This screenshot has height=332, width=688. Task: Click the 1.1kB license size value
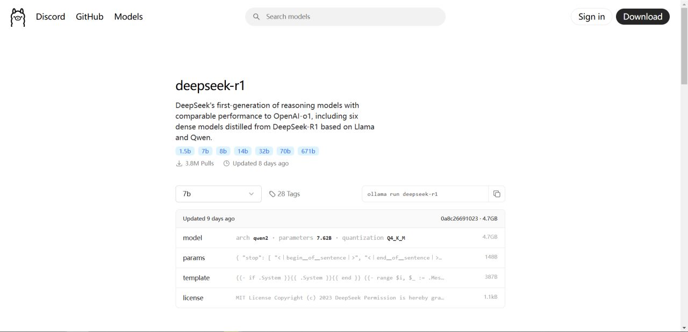click(490, 297)
